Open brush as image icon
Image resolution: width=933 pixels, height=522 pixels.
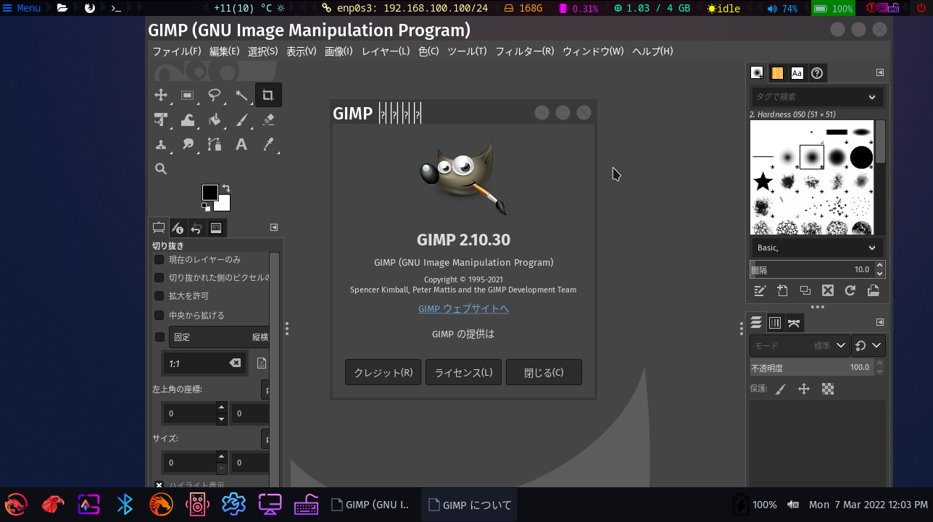pos(873,290)
